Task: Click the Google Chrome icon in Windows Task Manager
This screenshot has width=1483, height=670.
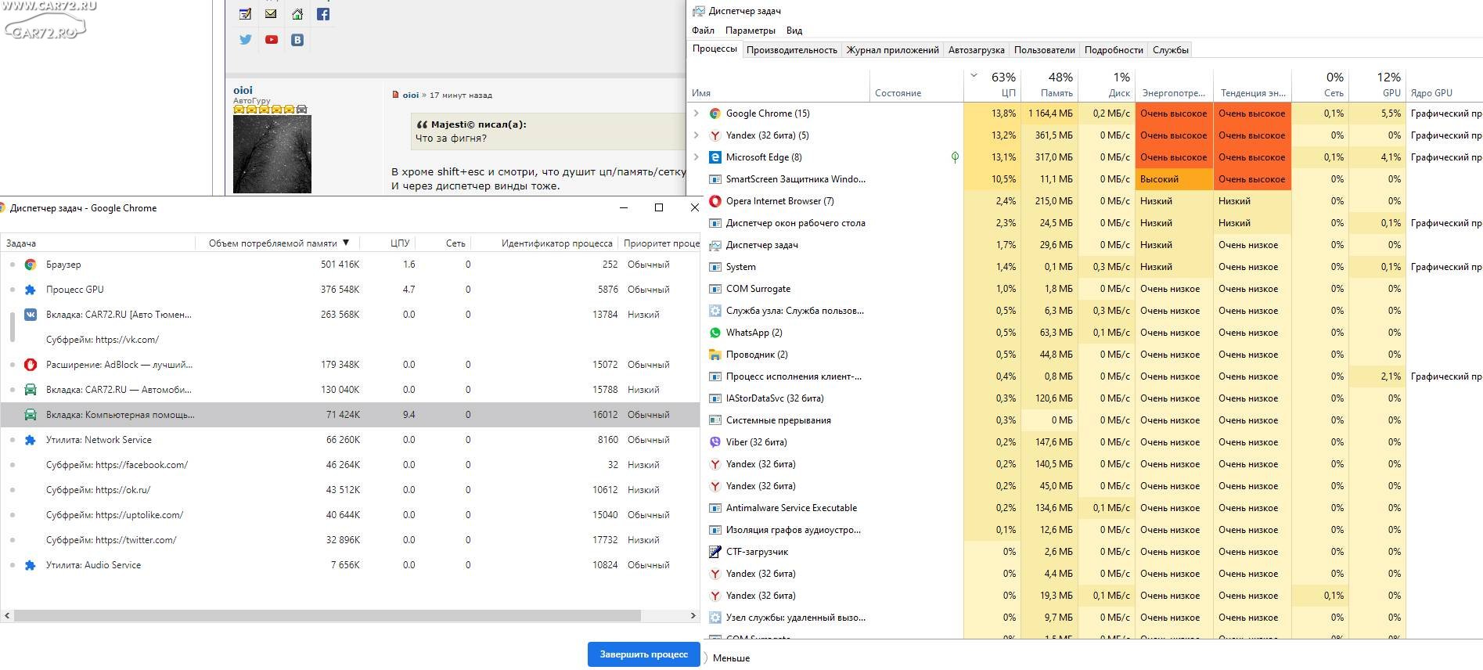Action: pos(715,113)
